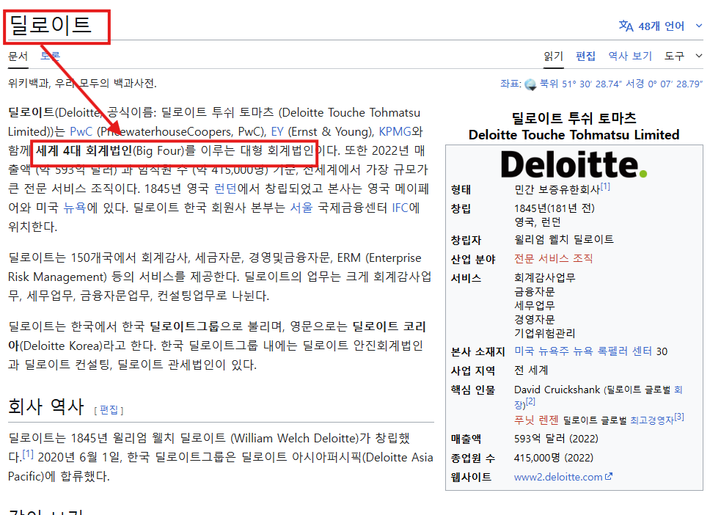Viewport: 710px width, 515px height.
Task: Click the 1845년(181년 전) founding date
Action: [x=555, y=208]
